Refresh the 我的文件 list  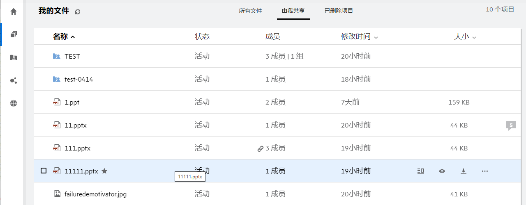pos(78,11)
